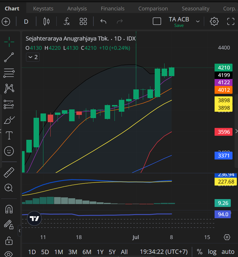This screenshot has width=238, height=257.
Task: Click the yellow 227.68 indicator label
Action: point(226,181)
